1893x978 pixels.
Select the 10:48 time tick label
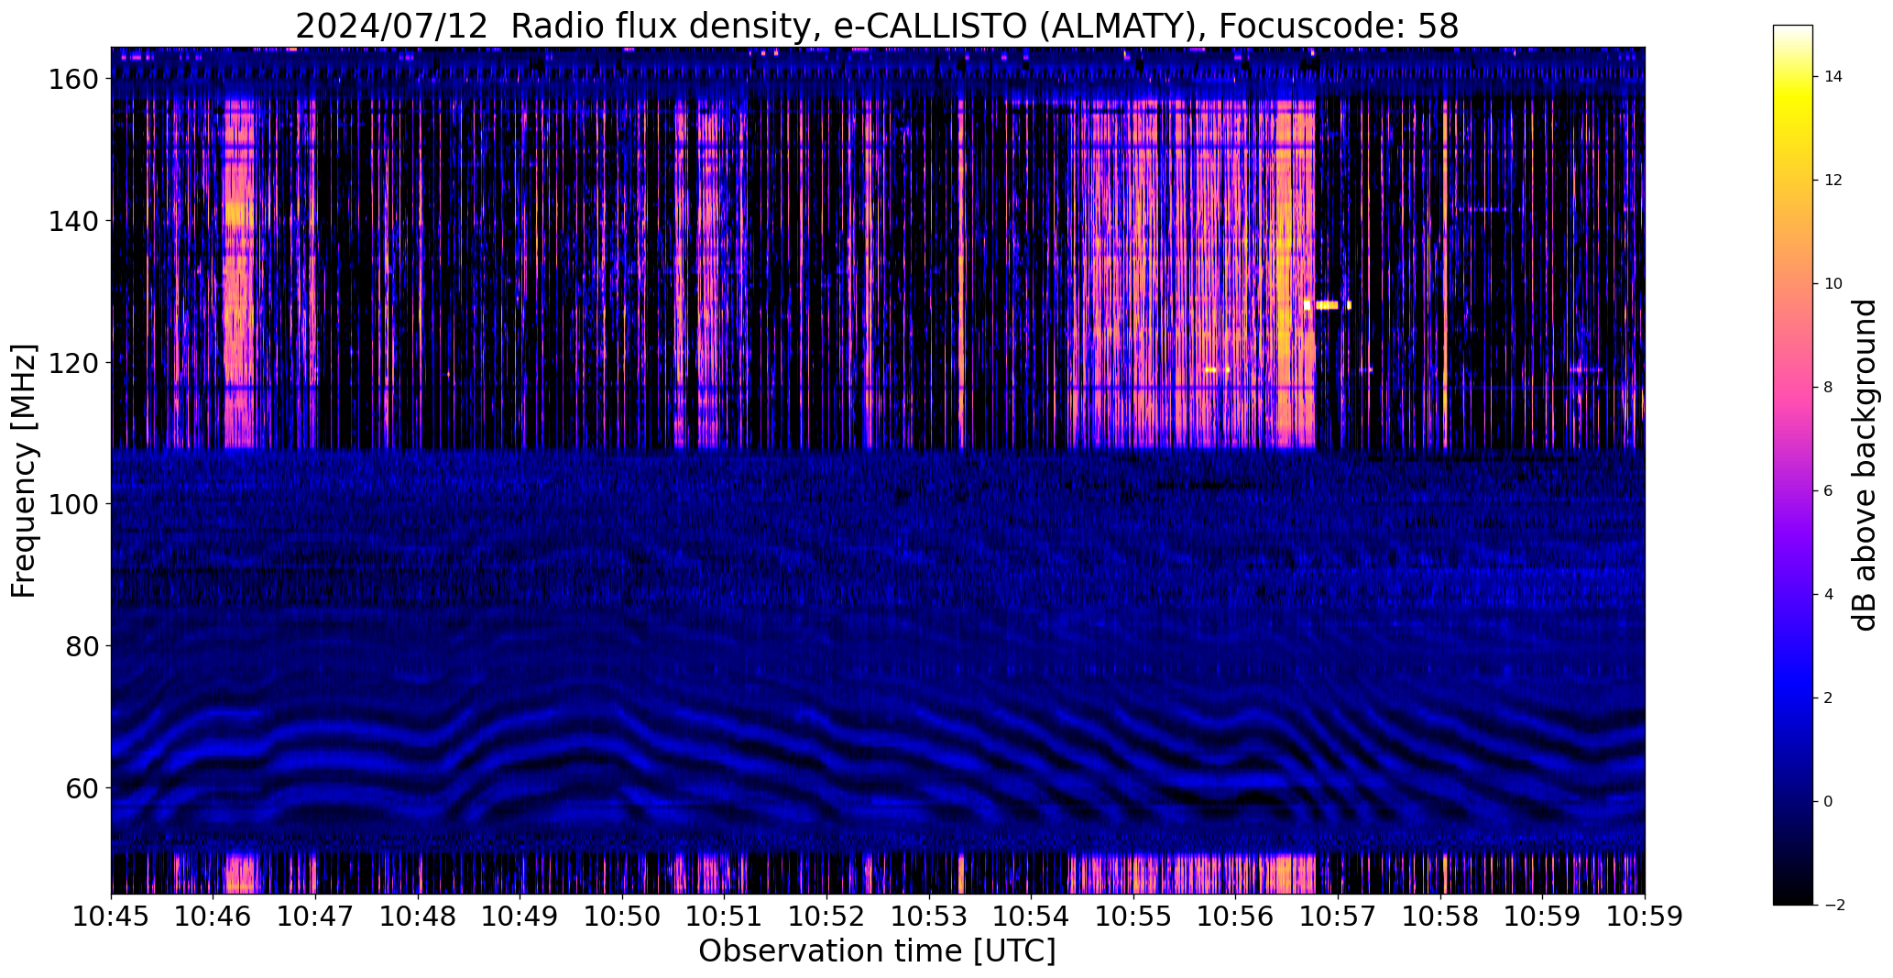point(418,917)
